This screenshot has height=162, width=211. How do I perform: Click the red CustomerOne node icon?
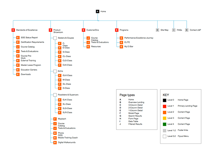[x=84, y=30]
